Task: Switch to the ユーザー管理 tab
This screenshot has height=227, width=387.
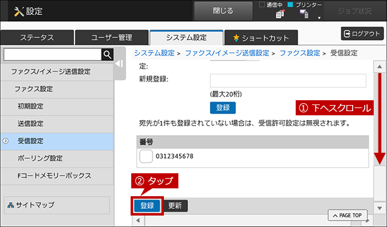Action: pos(112,37)
